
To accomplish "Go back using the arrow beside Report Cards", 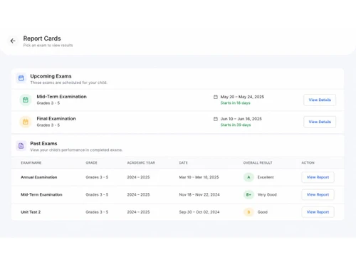I will [x=13, y=41].
